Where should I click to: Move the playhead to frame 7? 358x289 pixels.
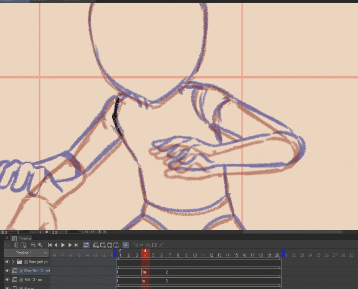pos(170,255)
